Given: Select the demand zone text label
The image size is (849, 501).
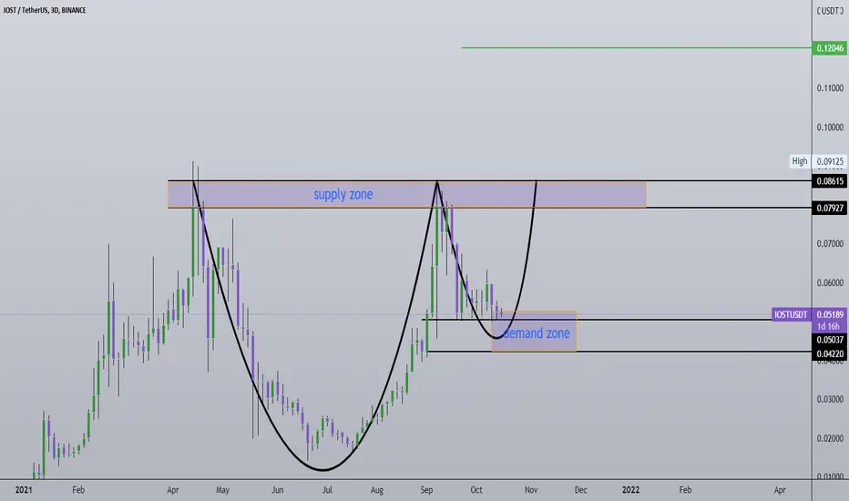Looking at the screenshot, I should pos(536,333).
